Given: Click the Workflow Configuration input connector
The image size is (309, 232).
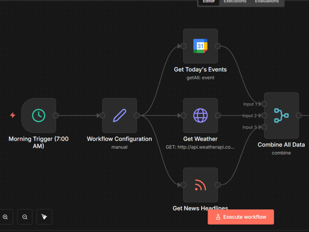Looking at the screenshot, I should coord(102,115).
